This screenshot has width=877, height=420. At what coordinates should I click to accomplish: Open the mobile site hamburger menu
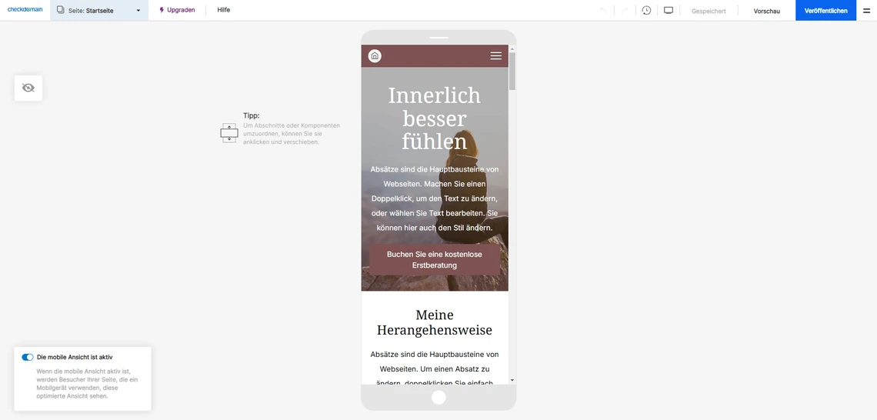point(495,55)
